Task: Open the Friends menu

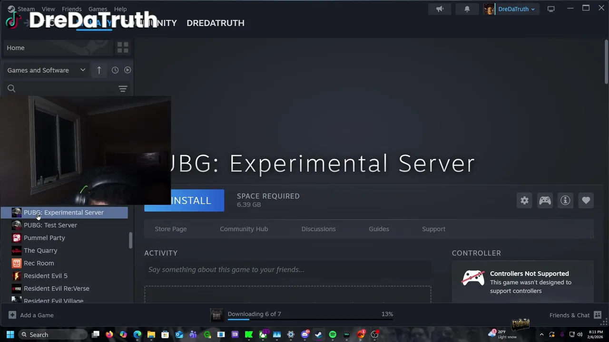Action: [72, 9]
